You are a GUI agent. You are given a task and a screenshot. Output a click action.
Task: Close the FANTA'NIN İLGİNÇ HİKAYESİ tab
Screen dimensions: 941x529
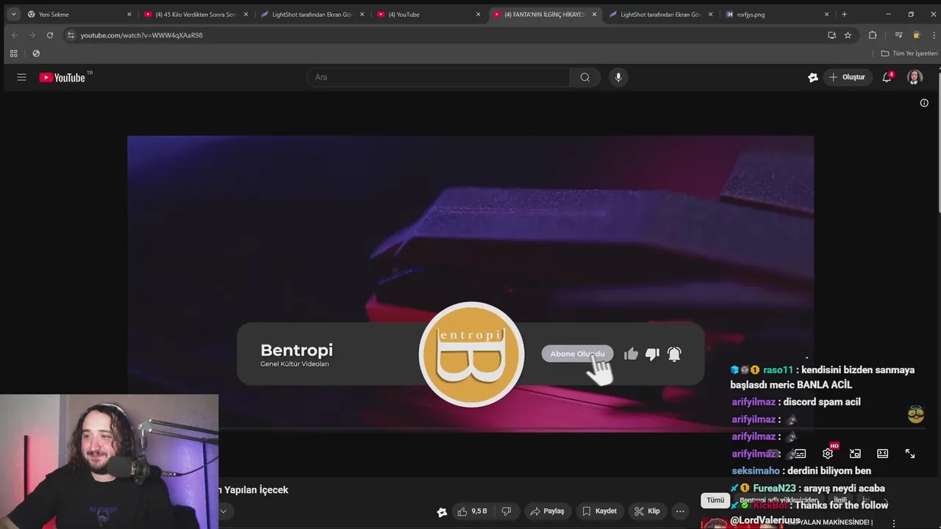coord(594,14)
